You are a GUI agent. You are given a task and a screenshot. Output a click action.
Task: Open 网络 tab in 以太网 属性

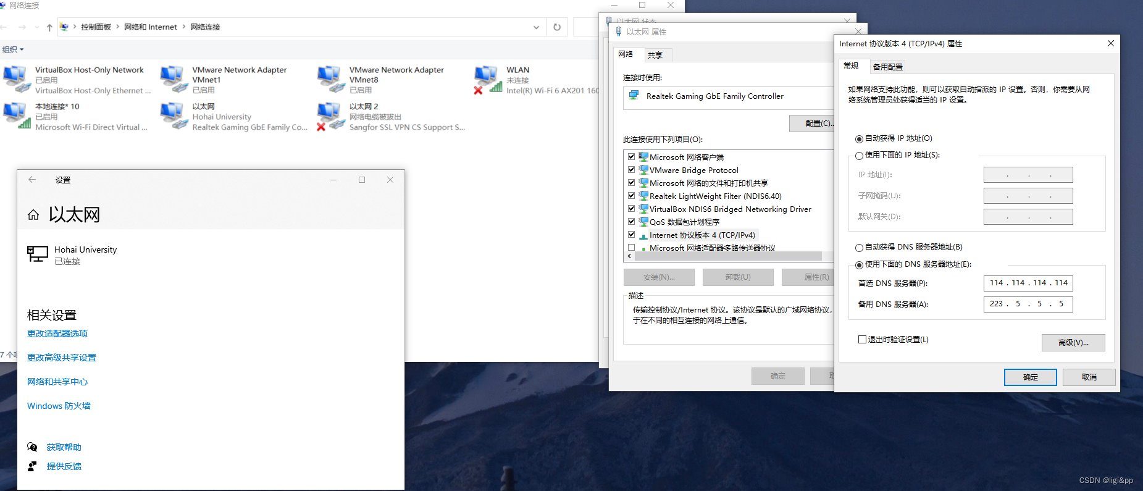point(626,54)
